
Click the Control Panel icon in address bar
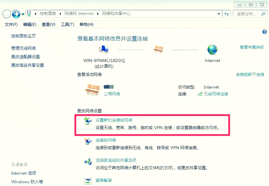(x=29, y=14)
